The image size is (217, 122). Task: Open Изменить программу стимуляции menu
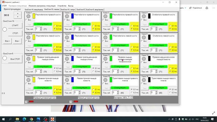tap(42, 6)
